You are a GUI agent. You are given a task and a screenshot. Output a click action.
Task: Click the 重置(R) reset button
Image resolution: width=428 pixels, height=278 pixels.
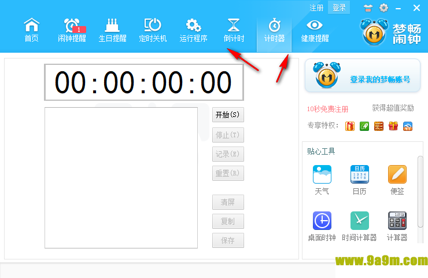click(228, 173)
